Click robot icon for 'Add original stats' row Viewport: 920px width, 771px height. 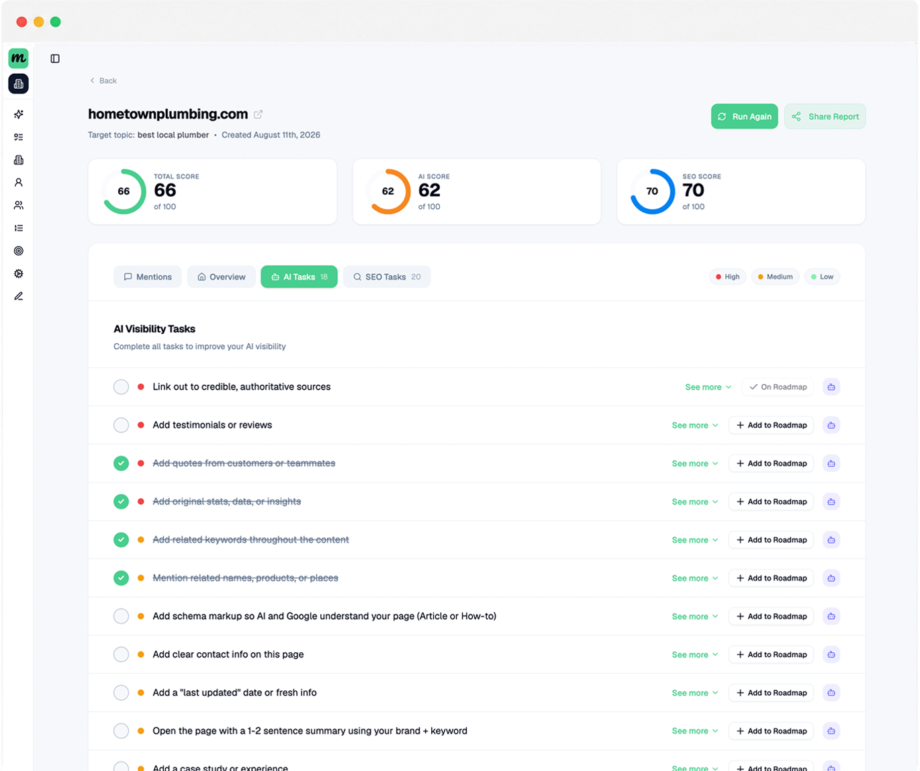pos(831,502)
